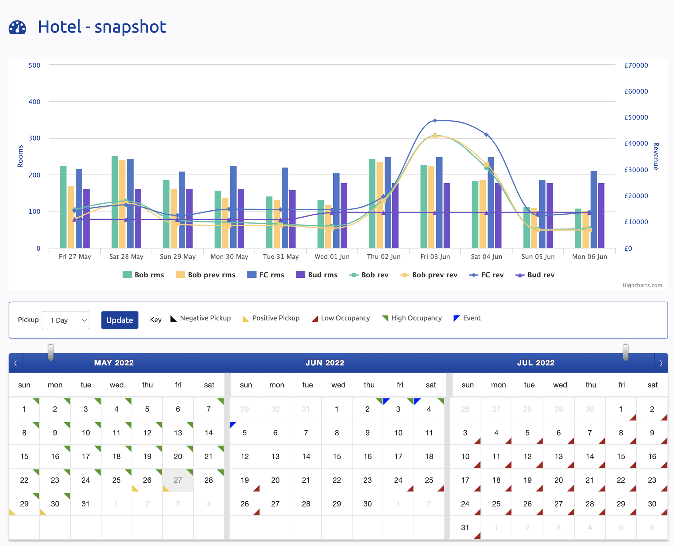Go to next month with right chevron
This screenshot has height=546, width=675.
(661, 363)
